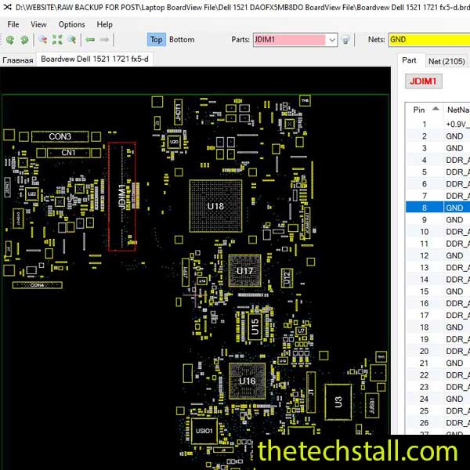Open the Net (2105) tab
Screen dimensions: 470x470
tap(446, 61)
